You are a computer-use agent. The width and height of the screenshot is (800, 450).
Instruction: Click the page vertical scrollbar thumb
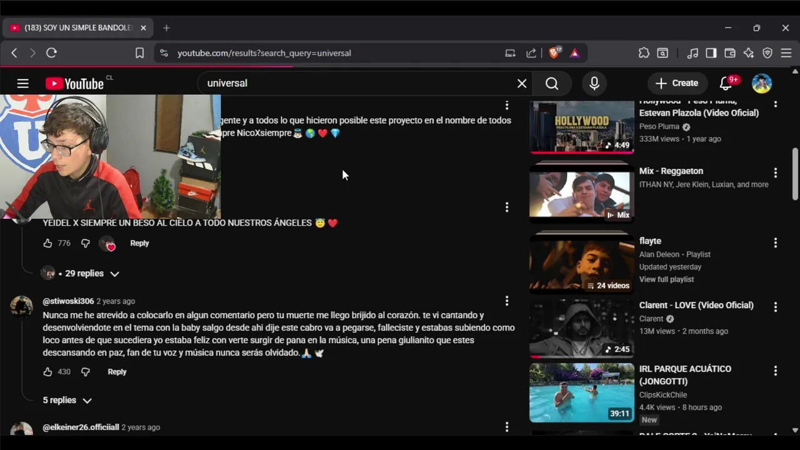[795, 174]
